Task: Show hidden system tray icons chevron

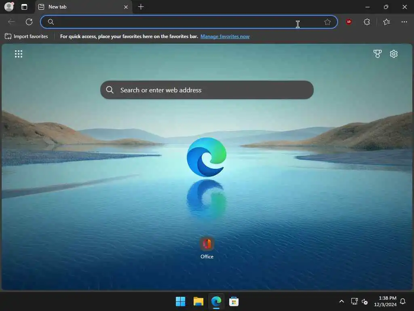Action: [341, 301]
